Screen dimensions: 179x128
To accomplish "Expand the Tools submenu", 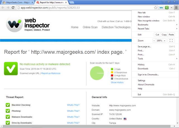I will [155, 59].
